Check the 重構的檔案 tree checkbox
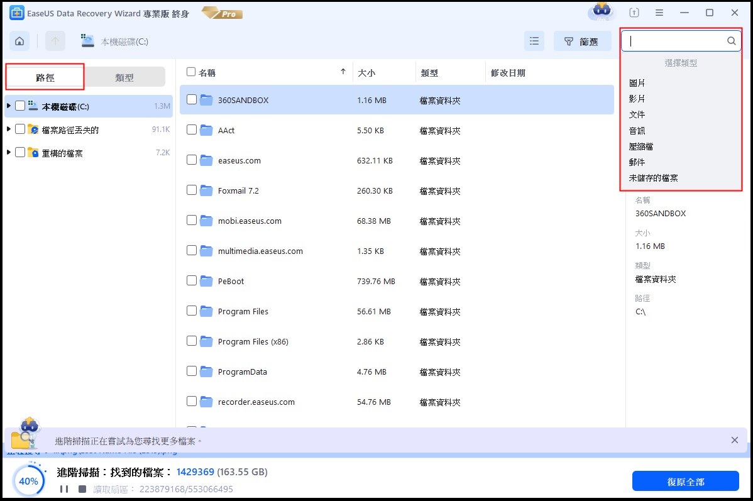 click(20, 152)
